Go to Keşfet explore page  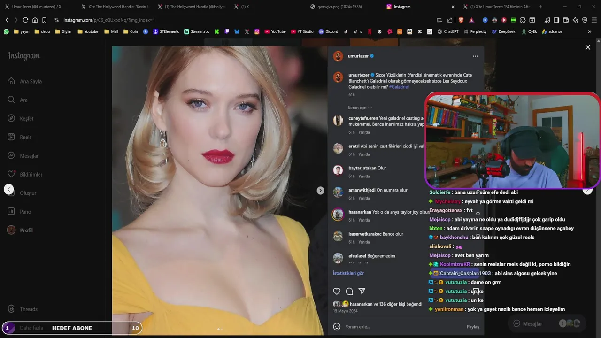[21, 118]
